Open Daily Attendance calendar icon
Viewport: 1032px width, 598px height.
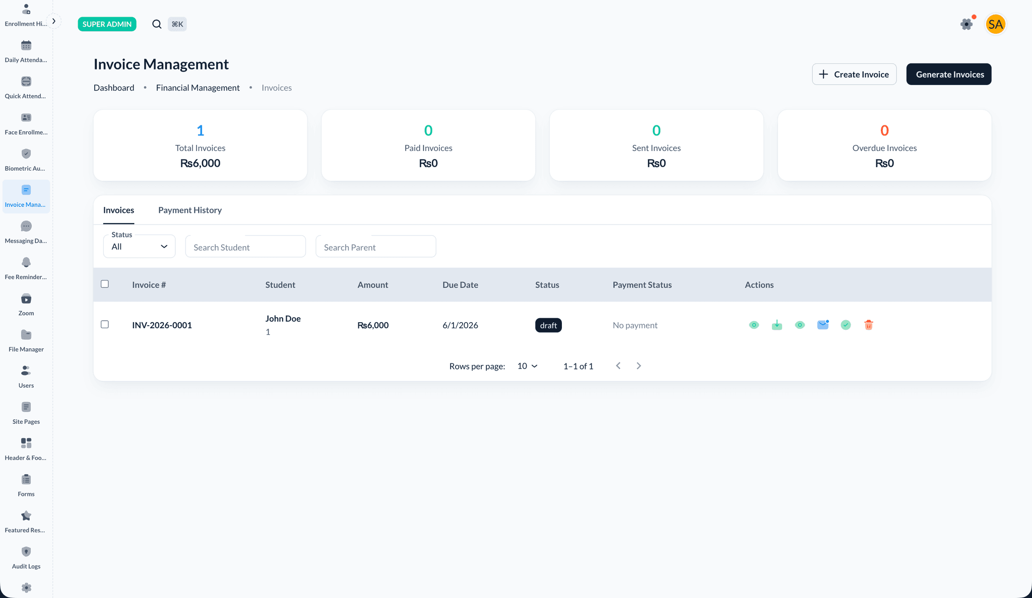click(26, 46)
